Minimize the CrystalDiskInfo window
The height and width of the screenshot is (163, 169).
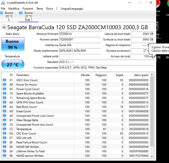(130, 3)
